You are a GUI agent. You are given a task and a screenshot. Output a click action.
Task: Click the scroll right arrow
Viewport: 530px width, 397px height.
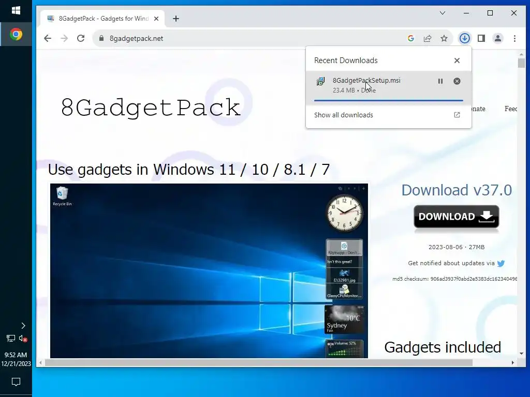[x=513, y=362]
